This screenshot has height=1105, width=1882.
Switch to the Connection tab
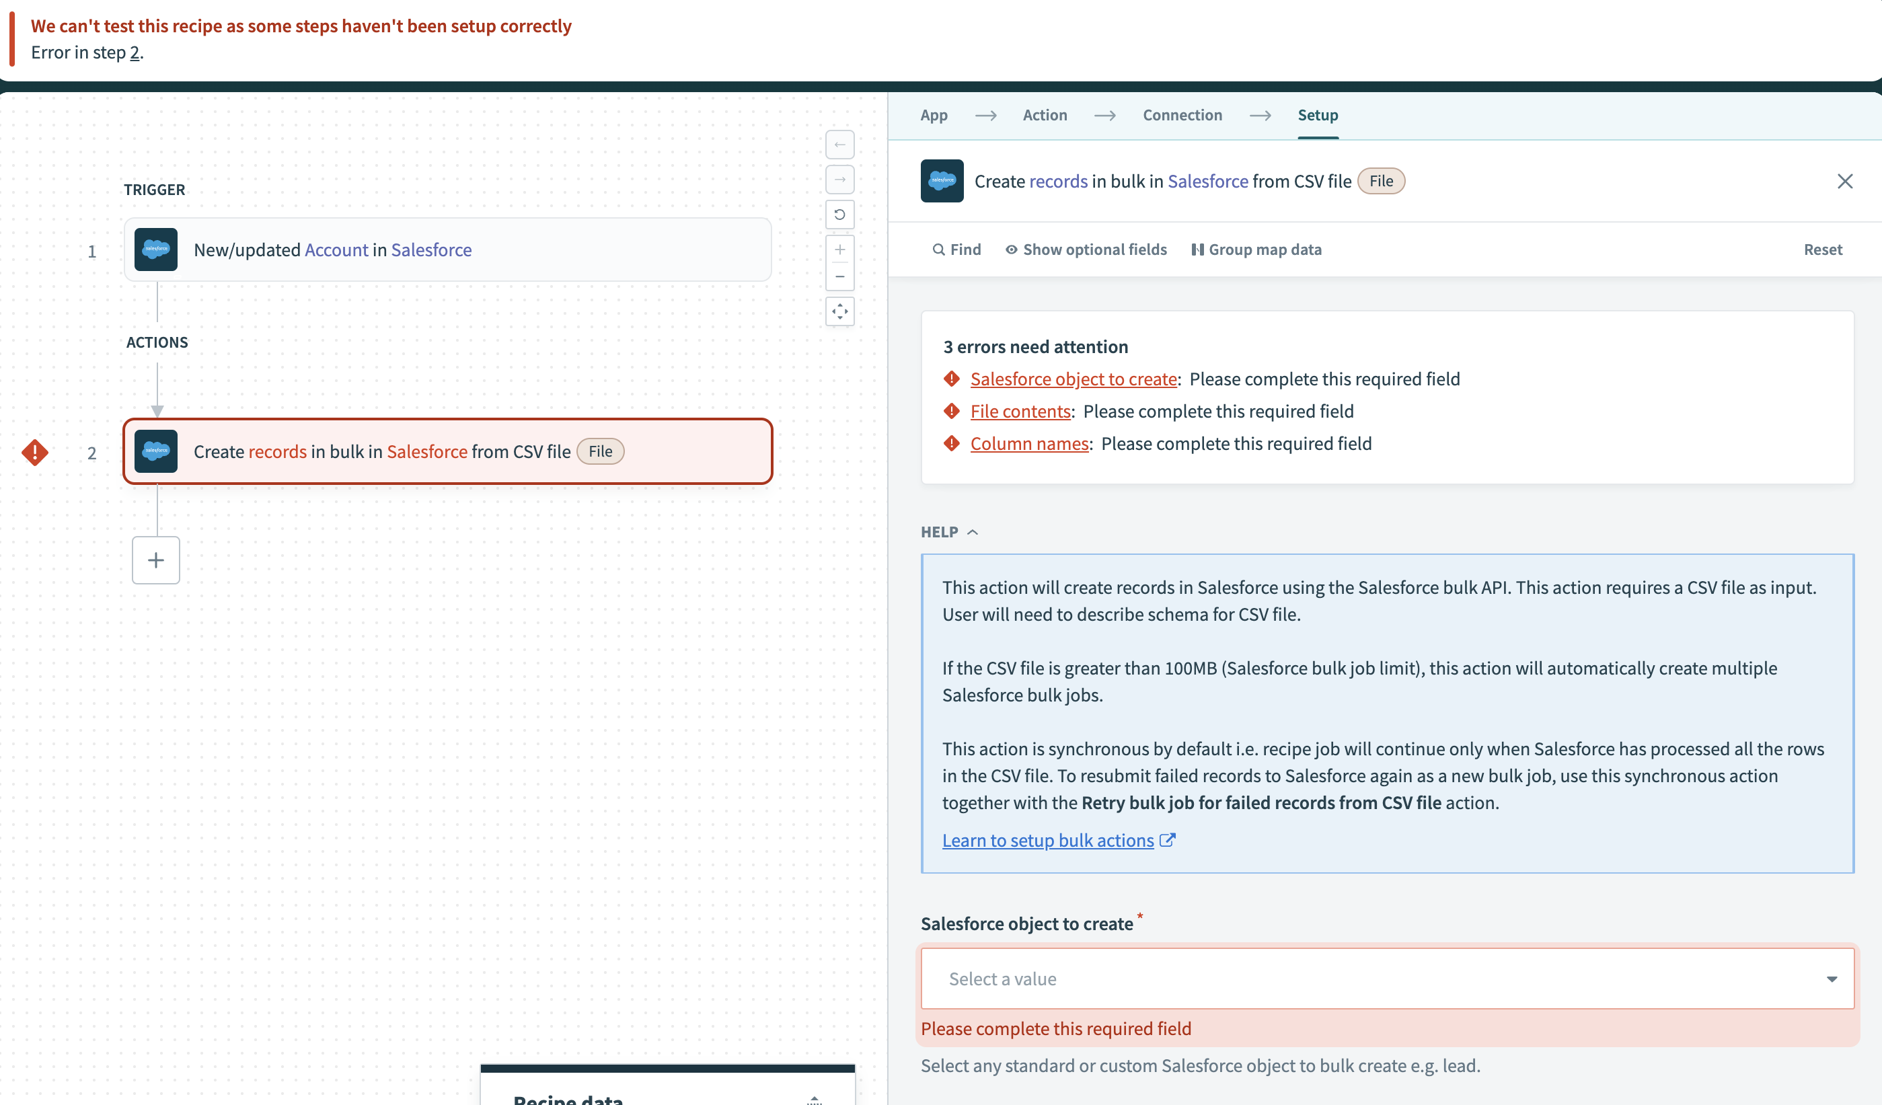point(1182,115)
